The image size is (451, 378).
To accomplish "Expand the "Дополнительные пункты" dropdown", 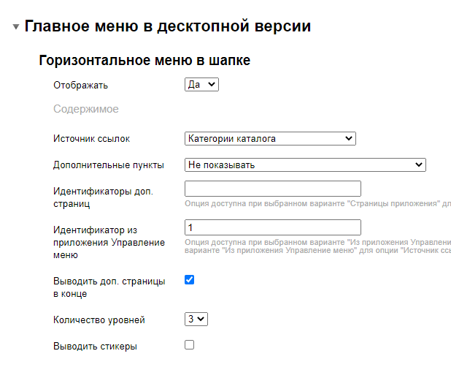I will pyautogui.click(x=305, y=165).
